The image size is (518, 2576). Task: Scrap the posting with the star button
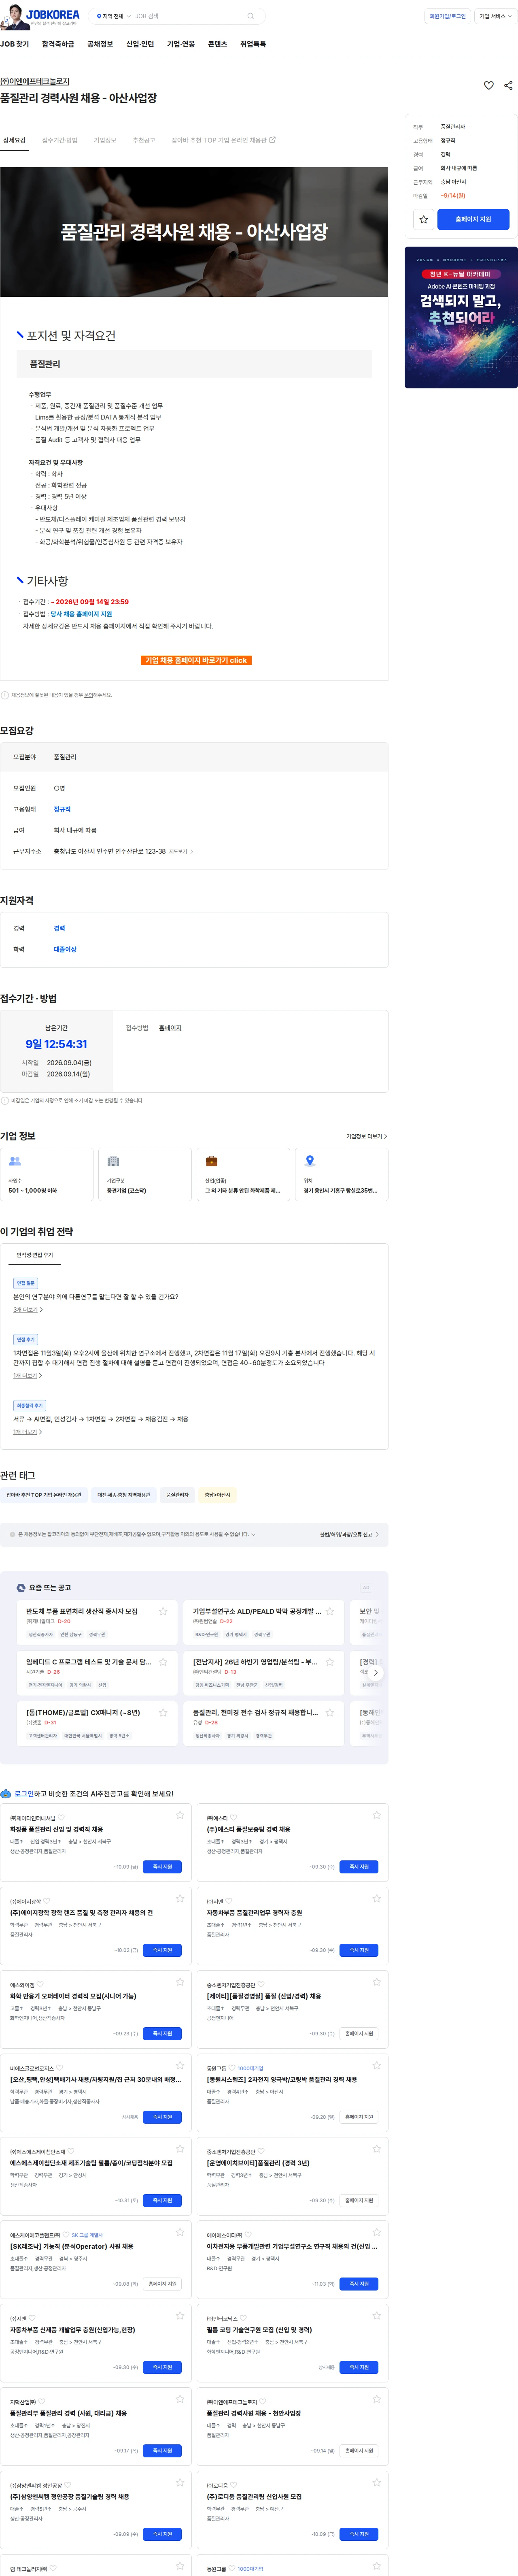(x=424, y=219)
